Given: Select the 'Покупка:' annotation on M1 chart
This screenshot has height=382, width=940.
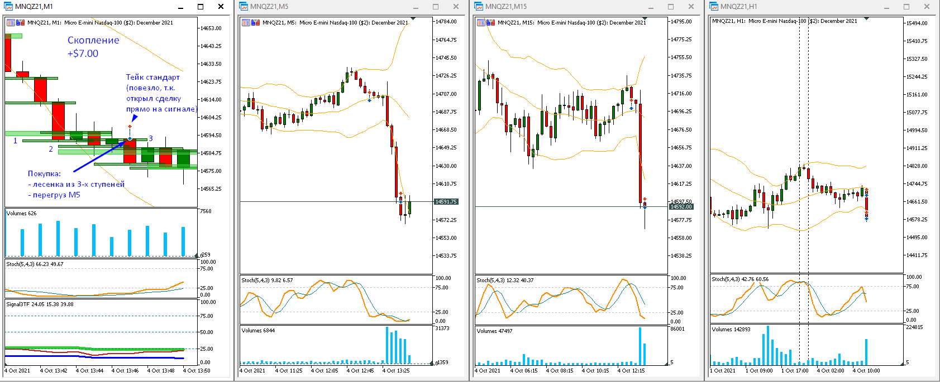Looking at the screenshot, I should click(44, 173).
